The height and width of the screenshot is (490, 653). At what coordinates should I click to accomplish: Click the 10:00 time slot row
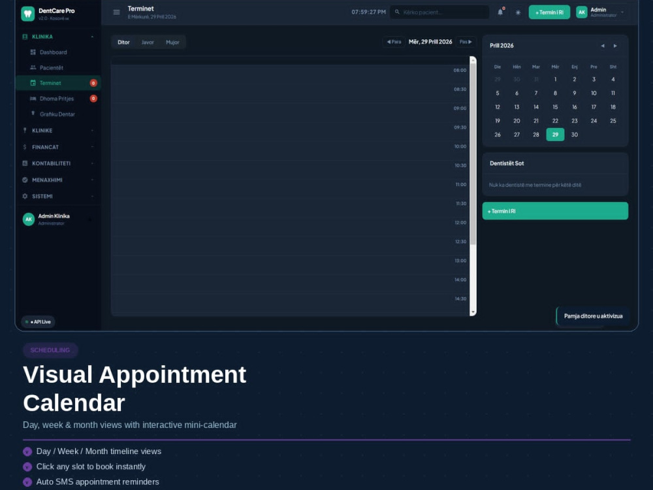(x=291, y=150)
